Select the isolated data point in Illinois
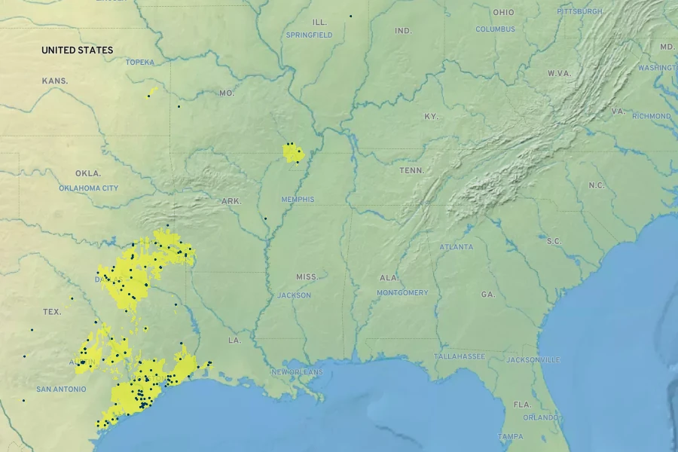 coord(350,16)
